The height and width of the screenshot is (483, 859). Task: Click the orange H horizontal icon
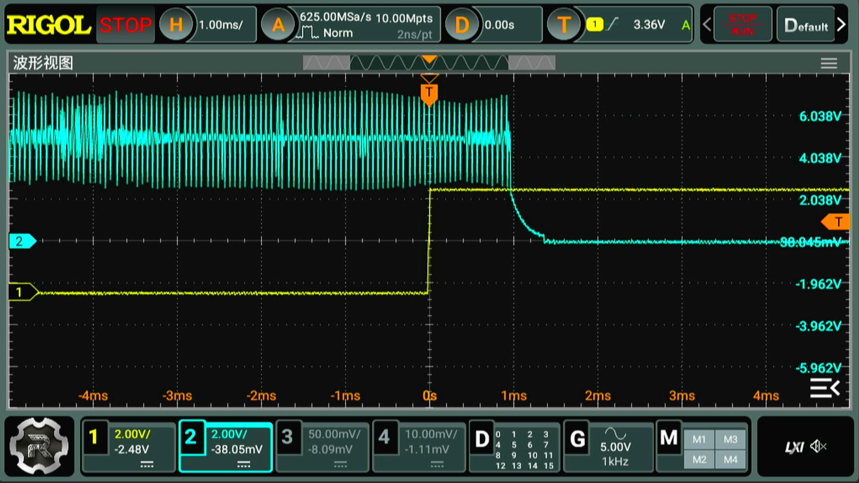point(176,25)
